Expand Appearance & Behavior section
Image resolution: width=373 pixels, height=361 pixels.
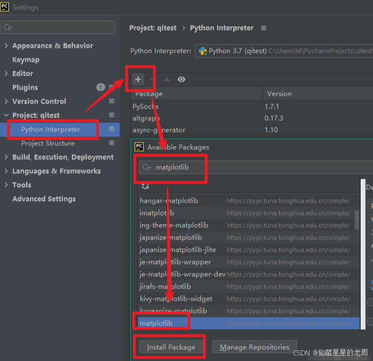(x=6, y=46)
